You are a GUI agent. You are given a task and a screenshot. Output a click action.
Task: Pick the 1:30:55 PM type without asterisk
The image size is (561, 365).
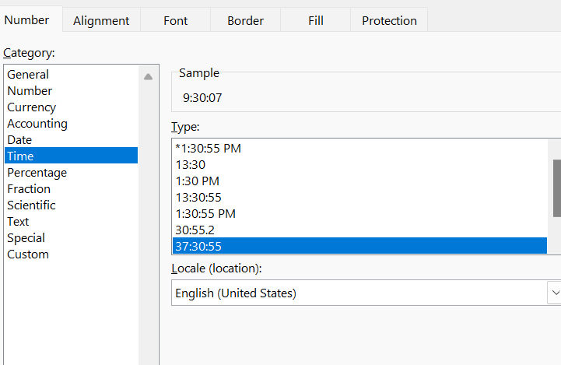tap(359, 214)
